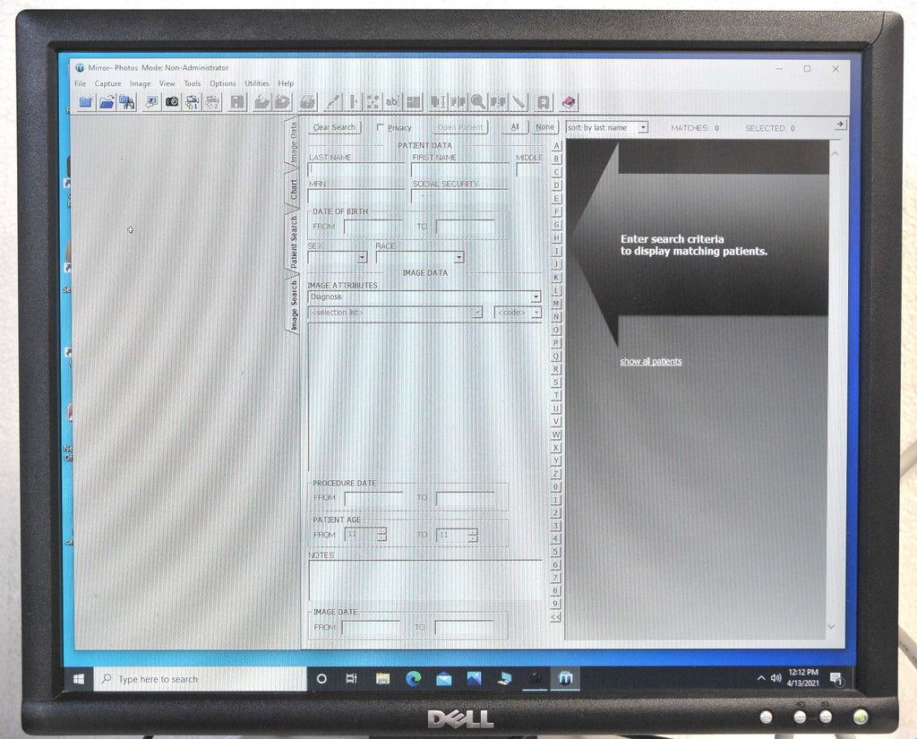Click the Last Name input field
The width and height of the screenshot is (917, 739).
point(356,169)
